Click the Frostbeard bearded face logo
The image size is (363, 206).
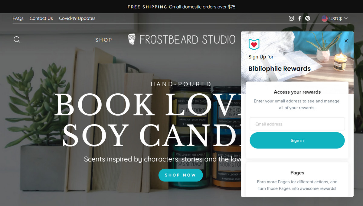(132, 39)
